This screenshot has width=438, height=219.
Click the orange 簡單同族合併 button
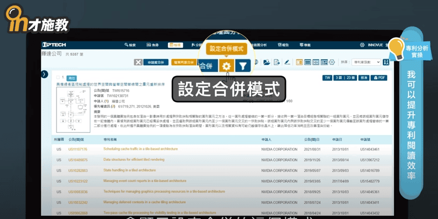tap(183, 62)
